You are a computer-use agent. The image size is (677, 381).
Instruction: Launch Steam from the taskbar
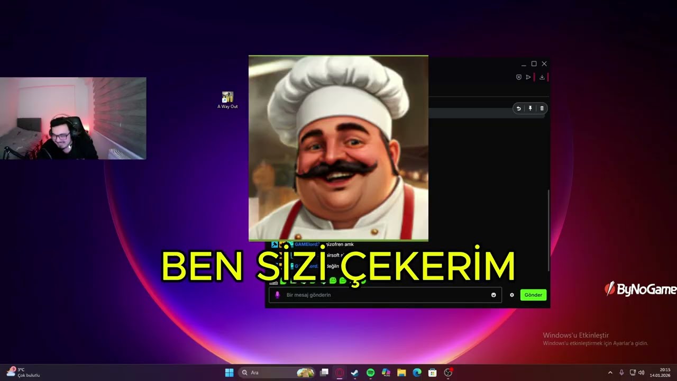pos(355,373)
